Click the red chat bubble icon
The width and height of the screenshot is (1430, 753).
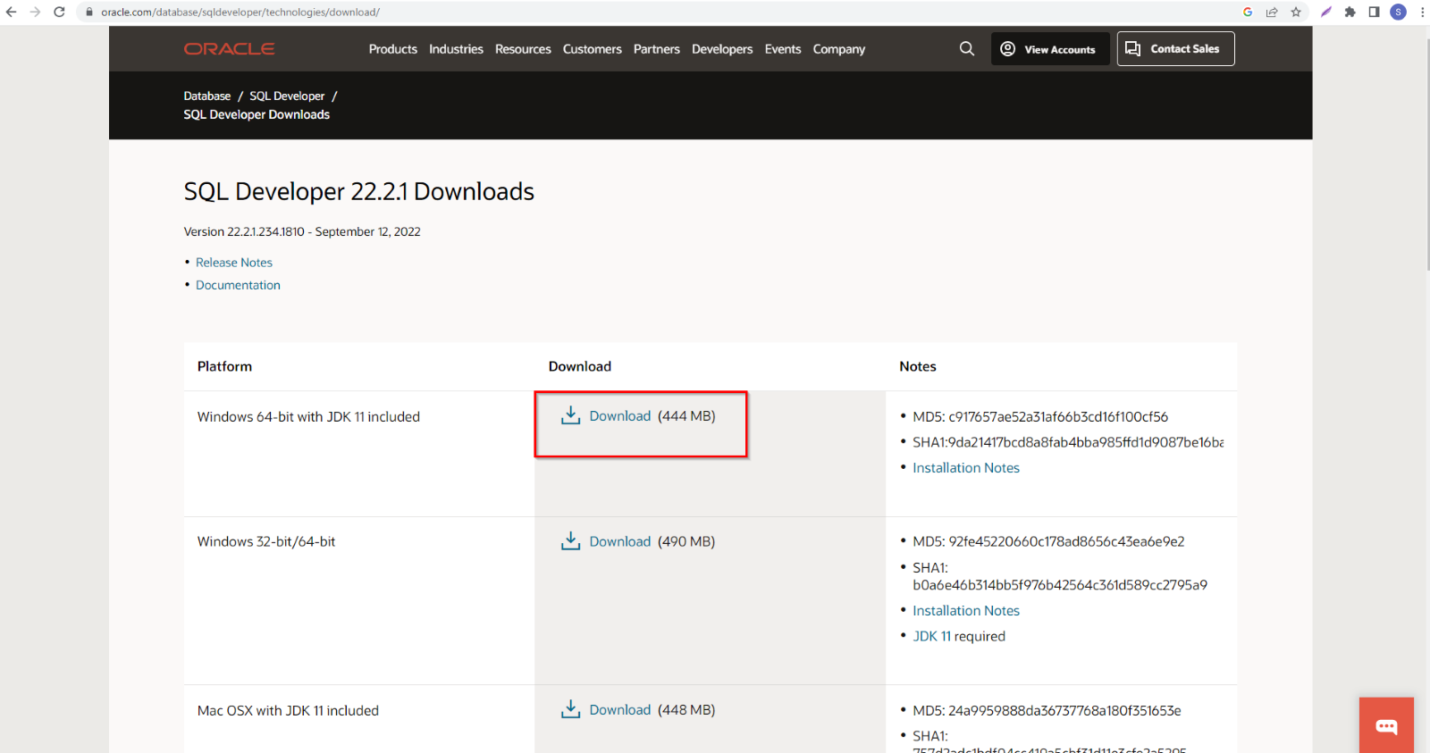click(x=1386, y=725)
